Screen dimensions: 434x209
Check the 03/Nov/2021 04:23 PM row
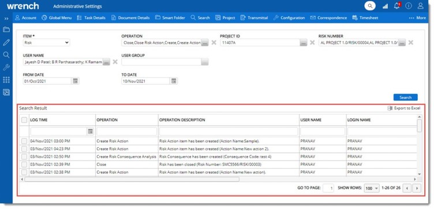click(x=24, y=149)
